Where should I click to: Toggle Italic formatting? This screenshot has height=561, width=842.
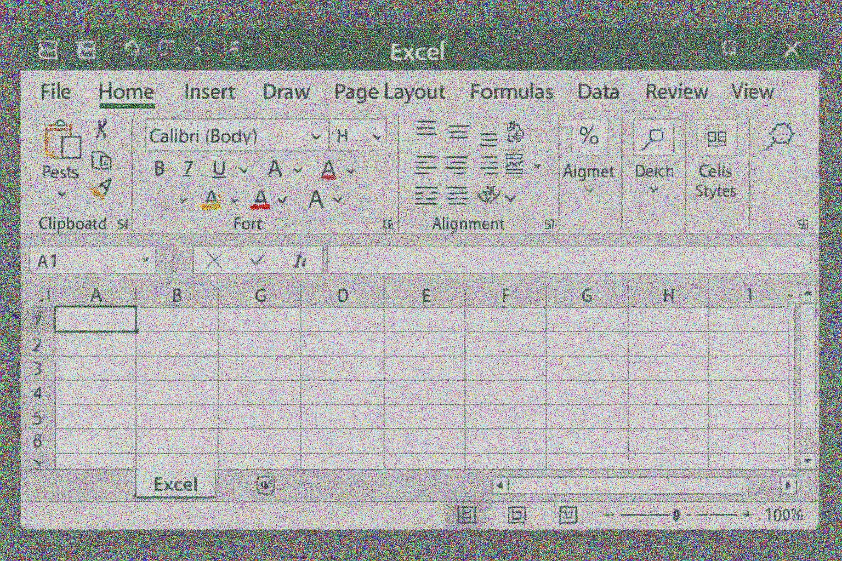coord(188,169)
